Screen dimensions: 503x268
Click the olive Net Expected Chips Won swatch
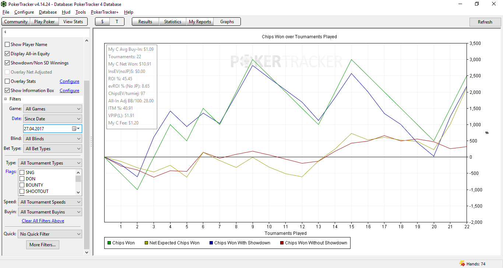pos(146,243)
